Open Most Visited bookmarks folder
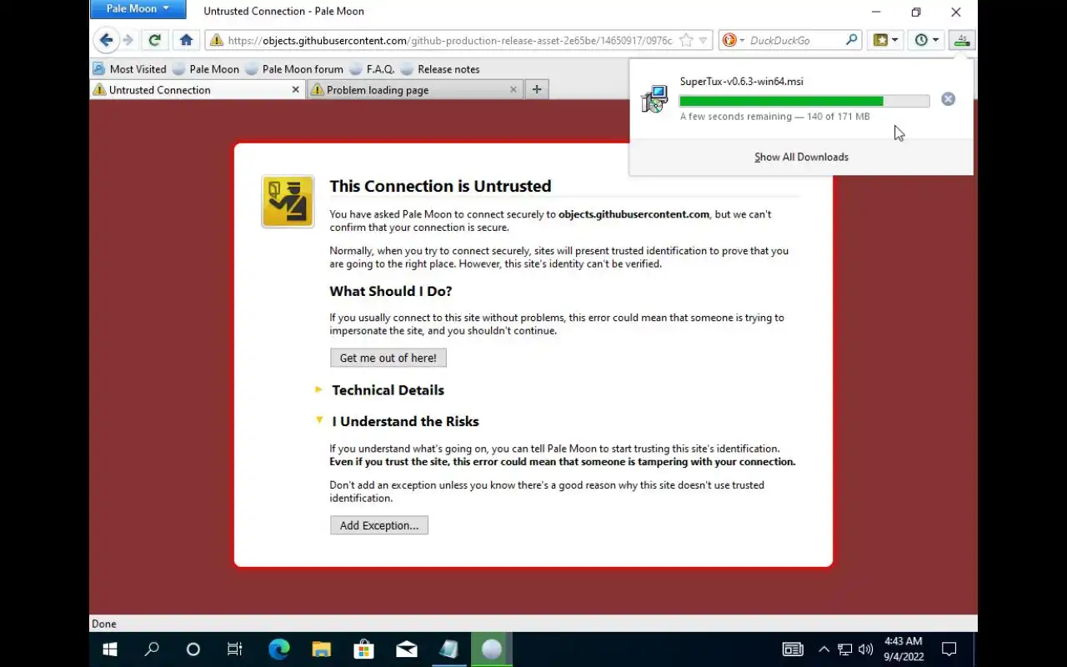Image resolution: width=1067 pixels, height=667 pixels. tap(130, 69)
